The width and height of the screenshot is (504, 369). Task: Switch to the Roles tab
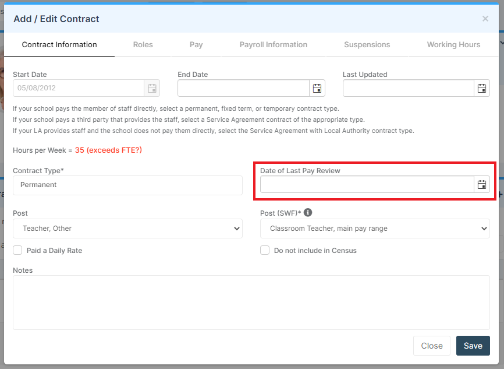[x=143, y=45]
